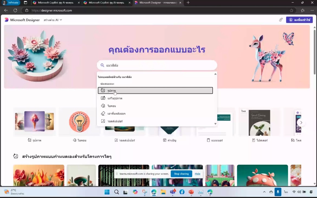317x198 pixels.
Task: Click the ลงชื่อเข้าใช้ sign-in button
Action: (299, 20)
